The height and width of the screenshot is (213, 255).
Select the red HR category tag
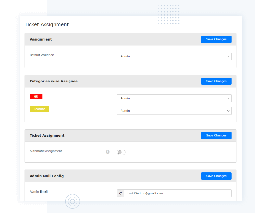[36, 96]
